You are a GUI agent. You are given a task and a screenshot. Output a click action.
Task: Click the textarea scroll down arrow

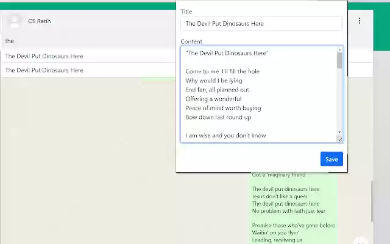[339, 132]
